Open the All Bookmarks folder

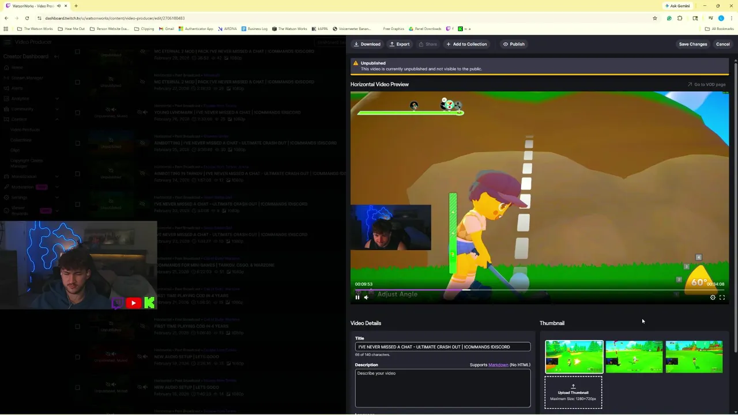tap(719, 29)
